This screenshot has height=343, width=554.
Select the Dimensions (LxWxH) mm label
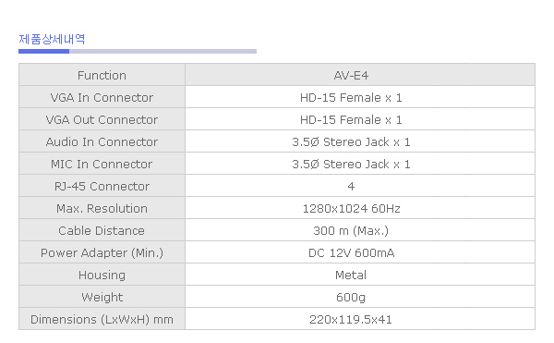point(102,319)
